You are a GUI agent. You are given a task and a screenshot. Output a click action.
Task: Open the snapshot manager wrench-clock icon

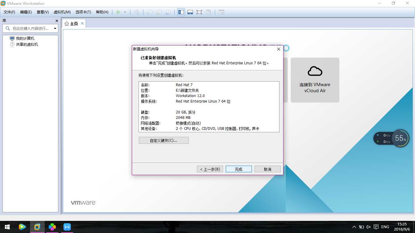point(168,12)
